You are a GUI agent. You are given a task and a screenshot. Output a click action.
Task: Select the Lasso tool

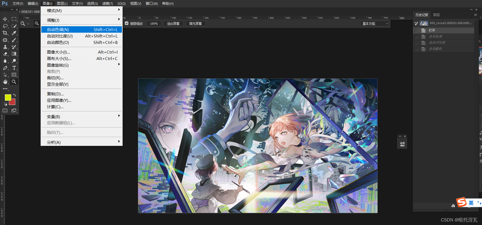click(5, 26)
